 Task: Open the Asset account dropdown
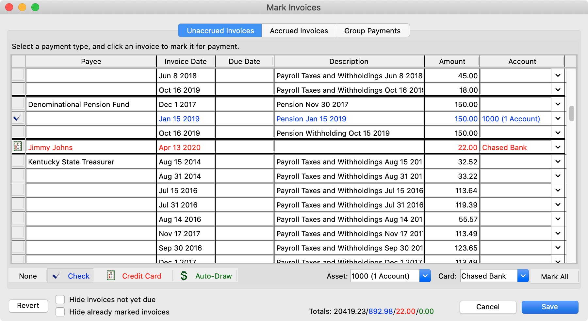(x=425, y=276)
